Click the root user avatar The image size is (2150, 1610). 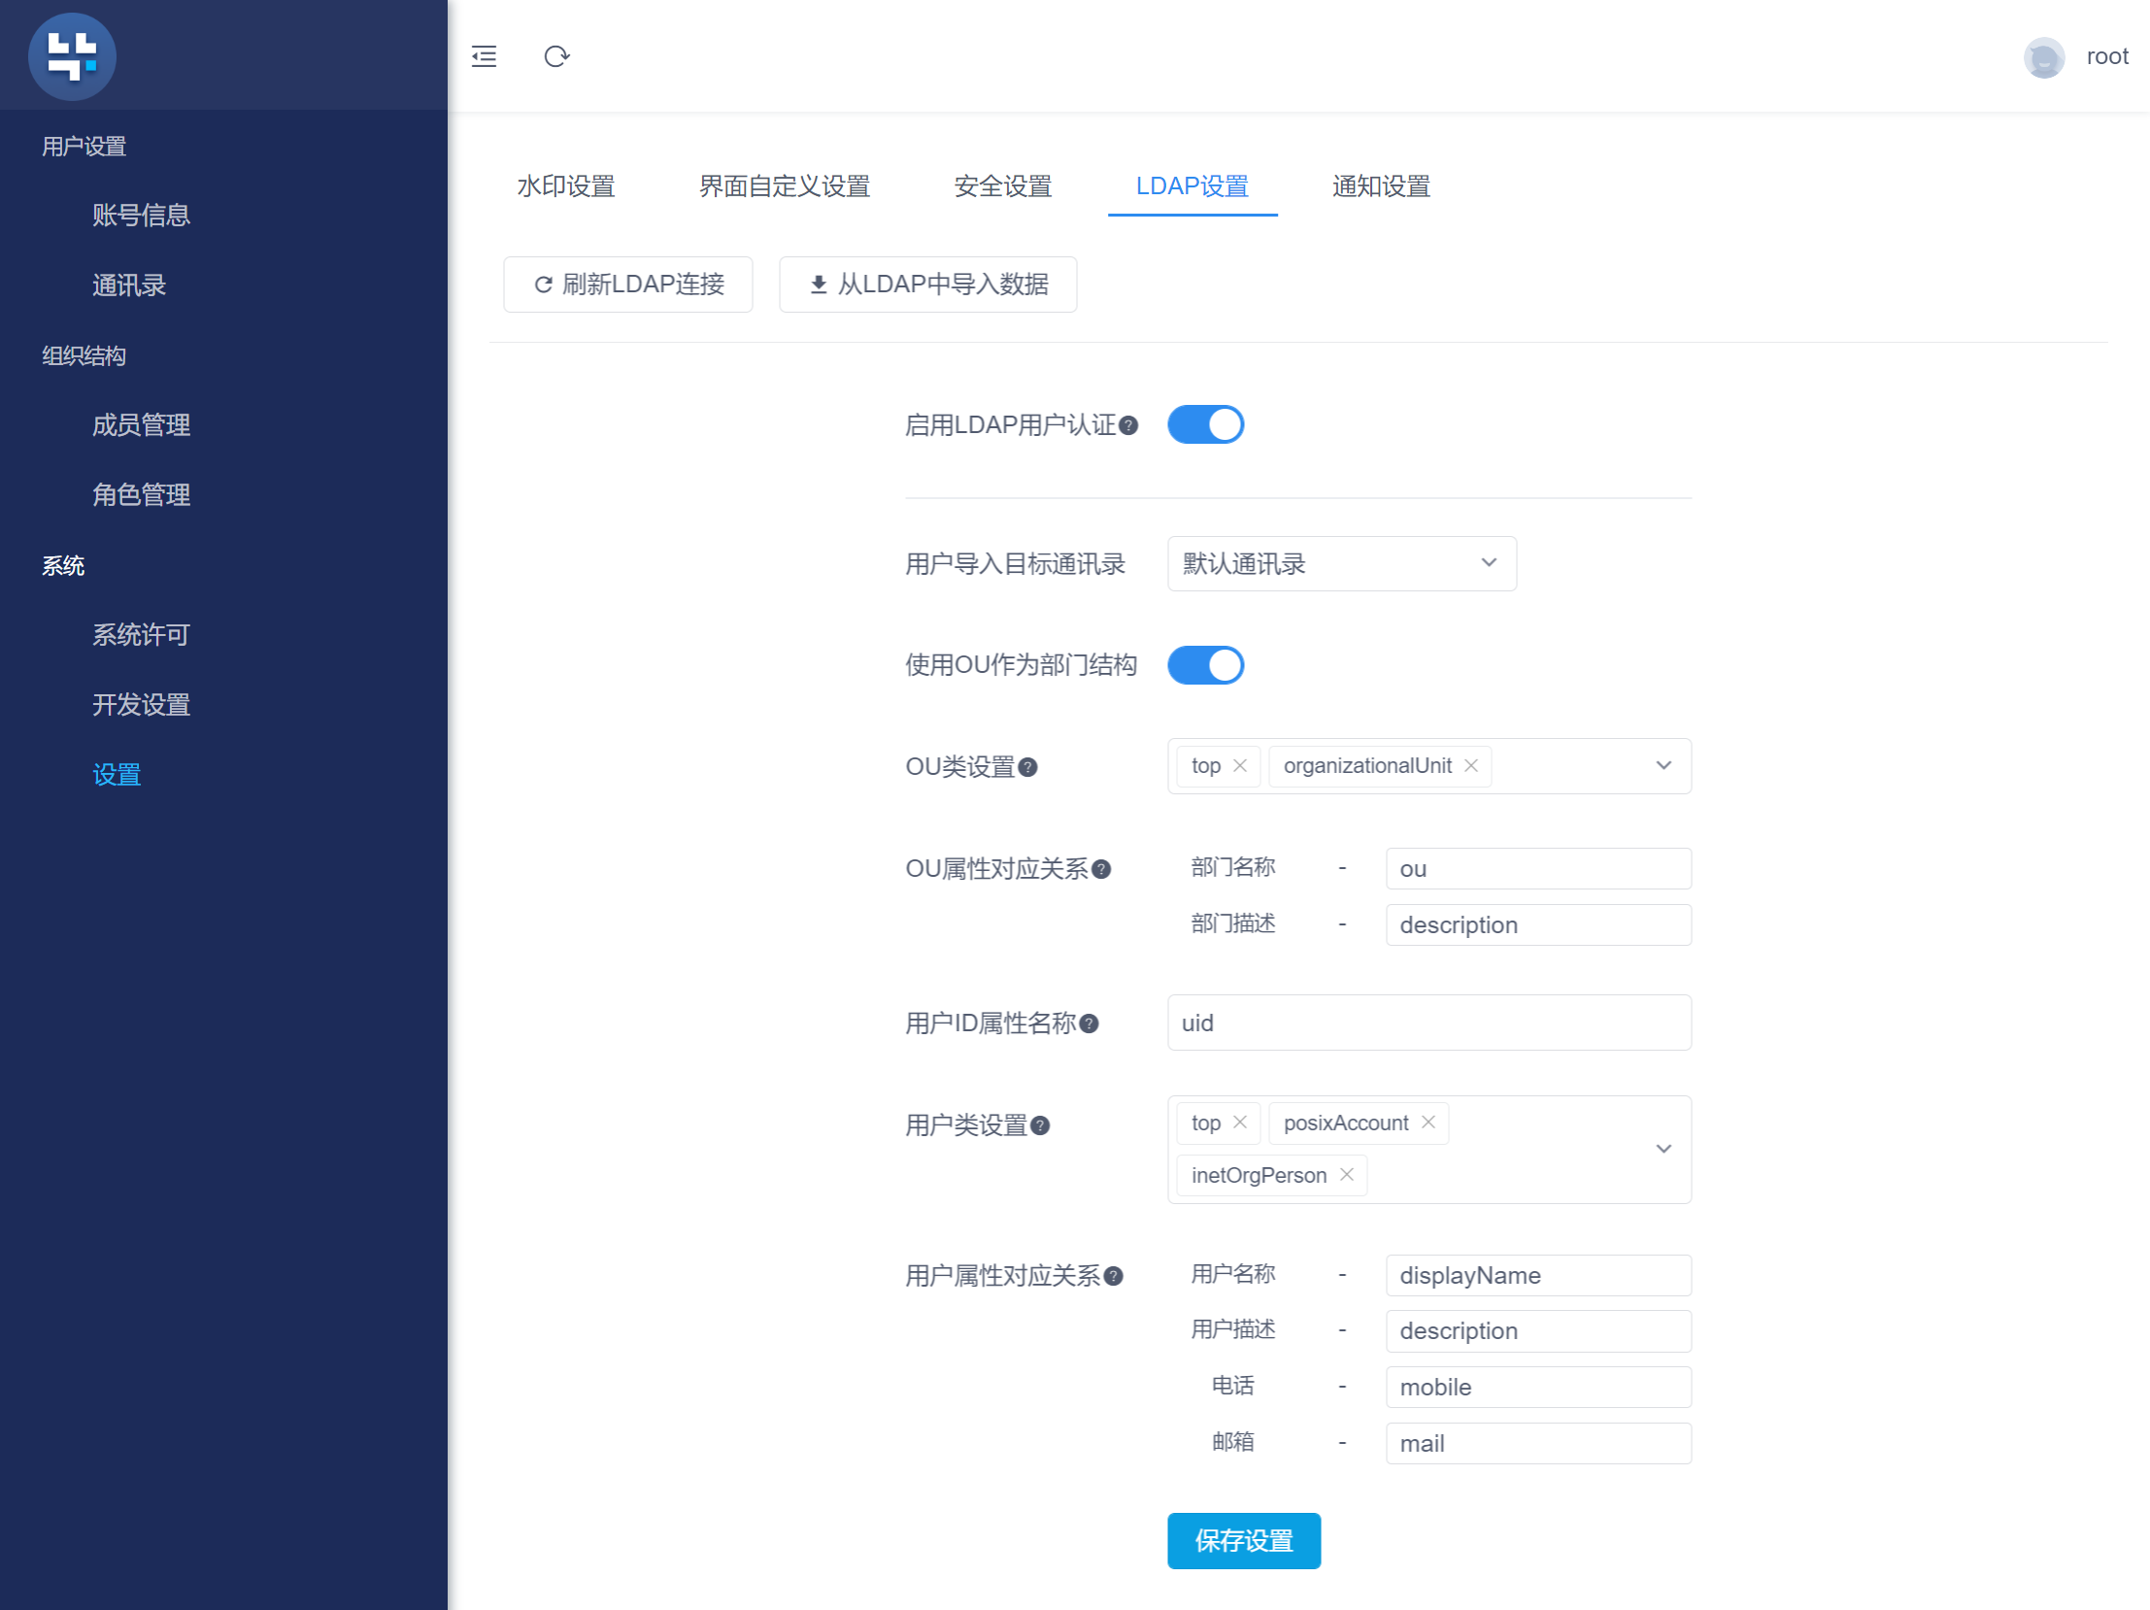click(2043, 57)
